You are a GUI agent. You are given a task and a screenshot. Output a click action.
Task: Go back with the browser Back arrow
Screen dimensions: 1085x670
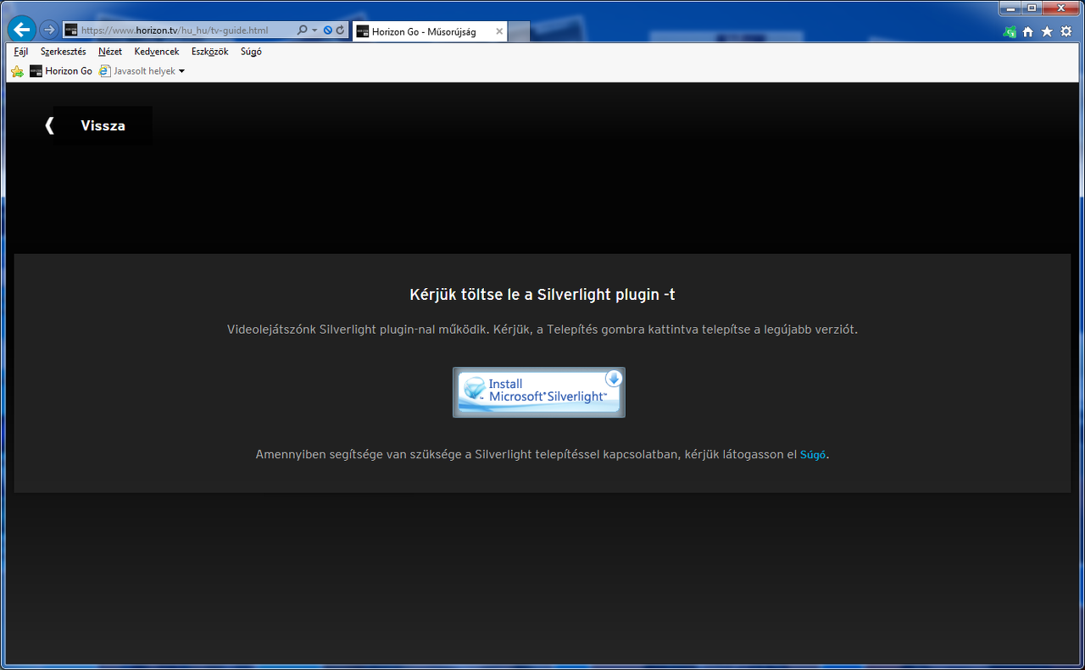point(21,30)
